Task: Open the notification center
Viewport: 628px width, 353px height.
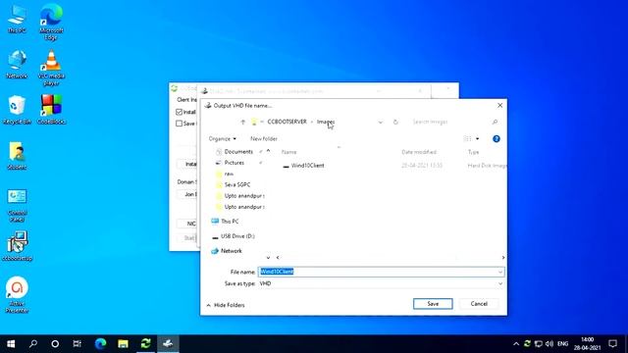Action: point(612,344)
